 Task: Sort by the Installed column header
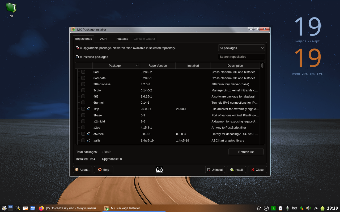[x=193, y=65]
